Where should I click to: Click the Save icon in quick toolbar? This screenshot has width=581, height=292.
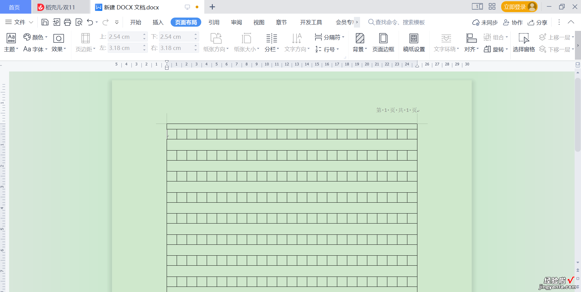click(x=45, y=22)
